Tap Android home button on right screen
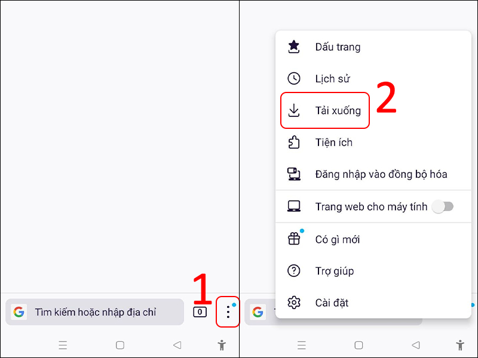Viewport: 478px width, 358px height. (x=359, y=345)
